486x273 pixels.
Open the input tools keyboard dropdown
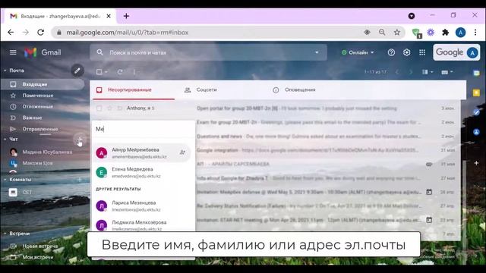pyautogui.click(x=447, y=72)
